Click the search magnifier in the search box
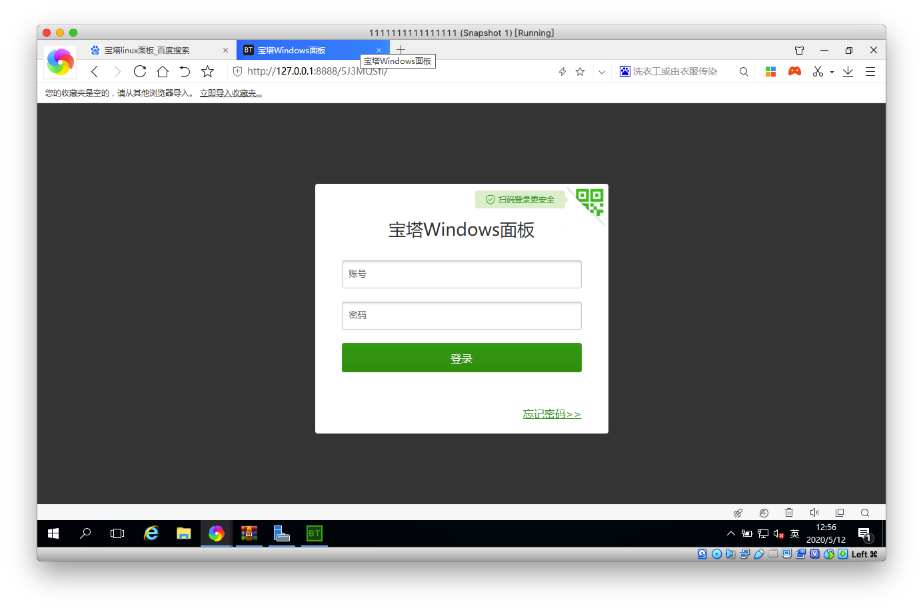This screenshot has width=923, height=610. [x=744, y=71]
